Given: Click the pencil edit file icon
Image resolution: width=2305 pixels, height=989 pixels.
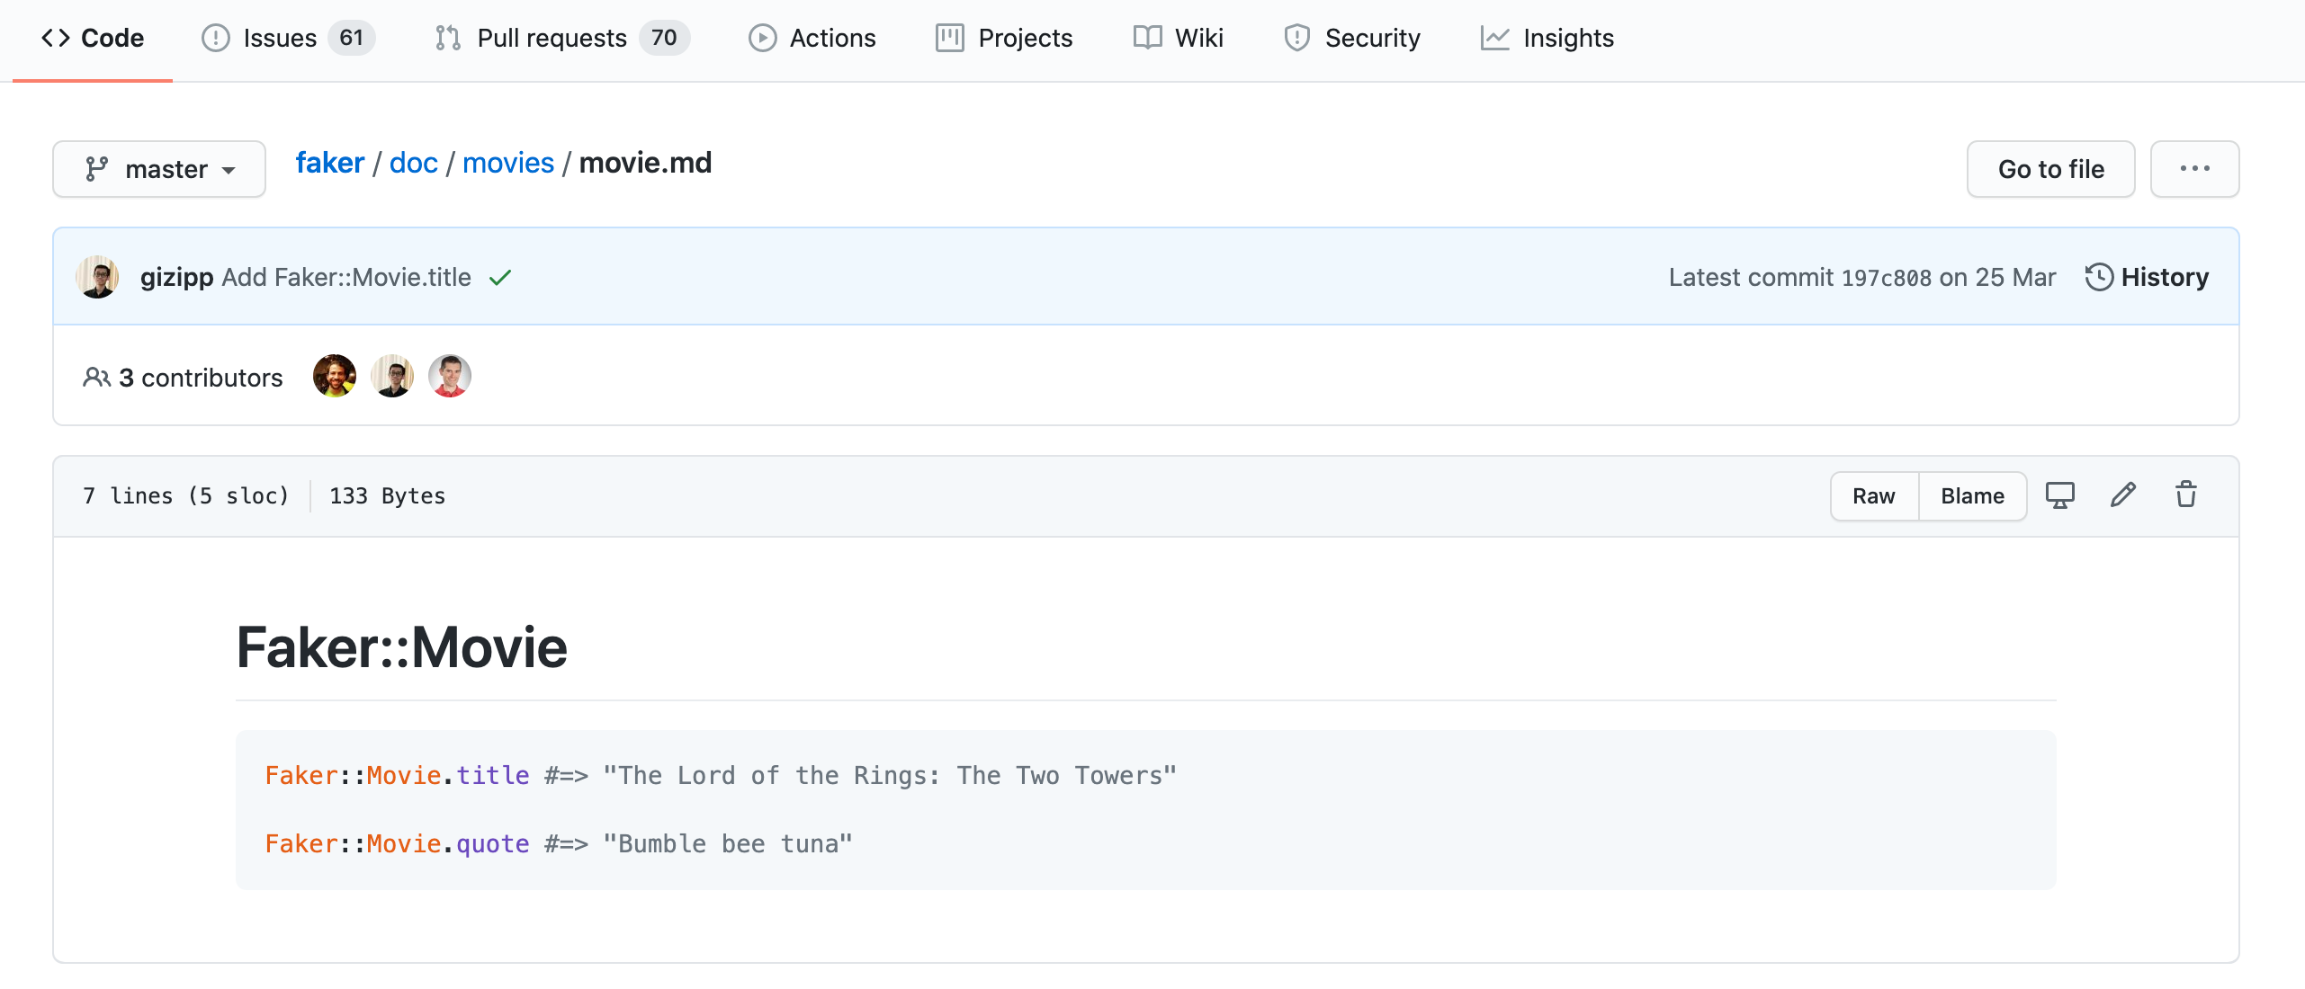Looking at the screenshot, I should pyautogui.click(x=2122, y=495).
